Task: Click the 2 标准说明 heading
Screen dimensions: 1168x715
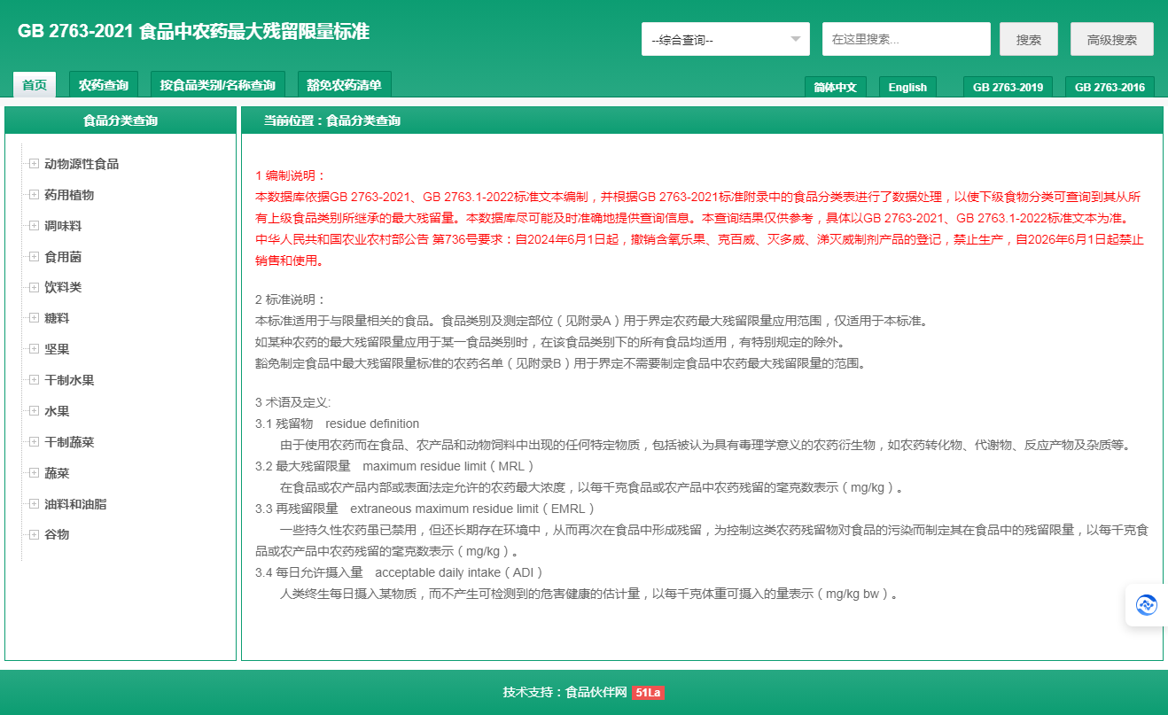Action: point(291,299)
